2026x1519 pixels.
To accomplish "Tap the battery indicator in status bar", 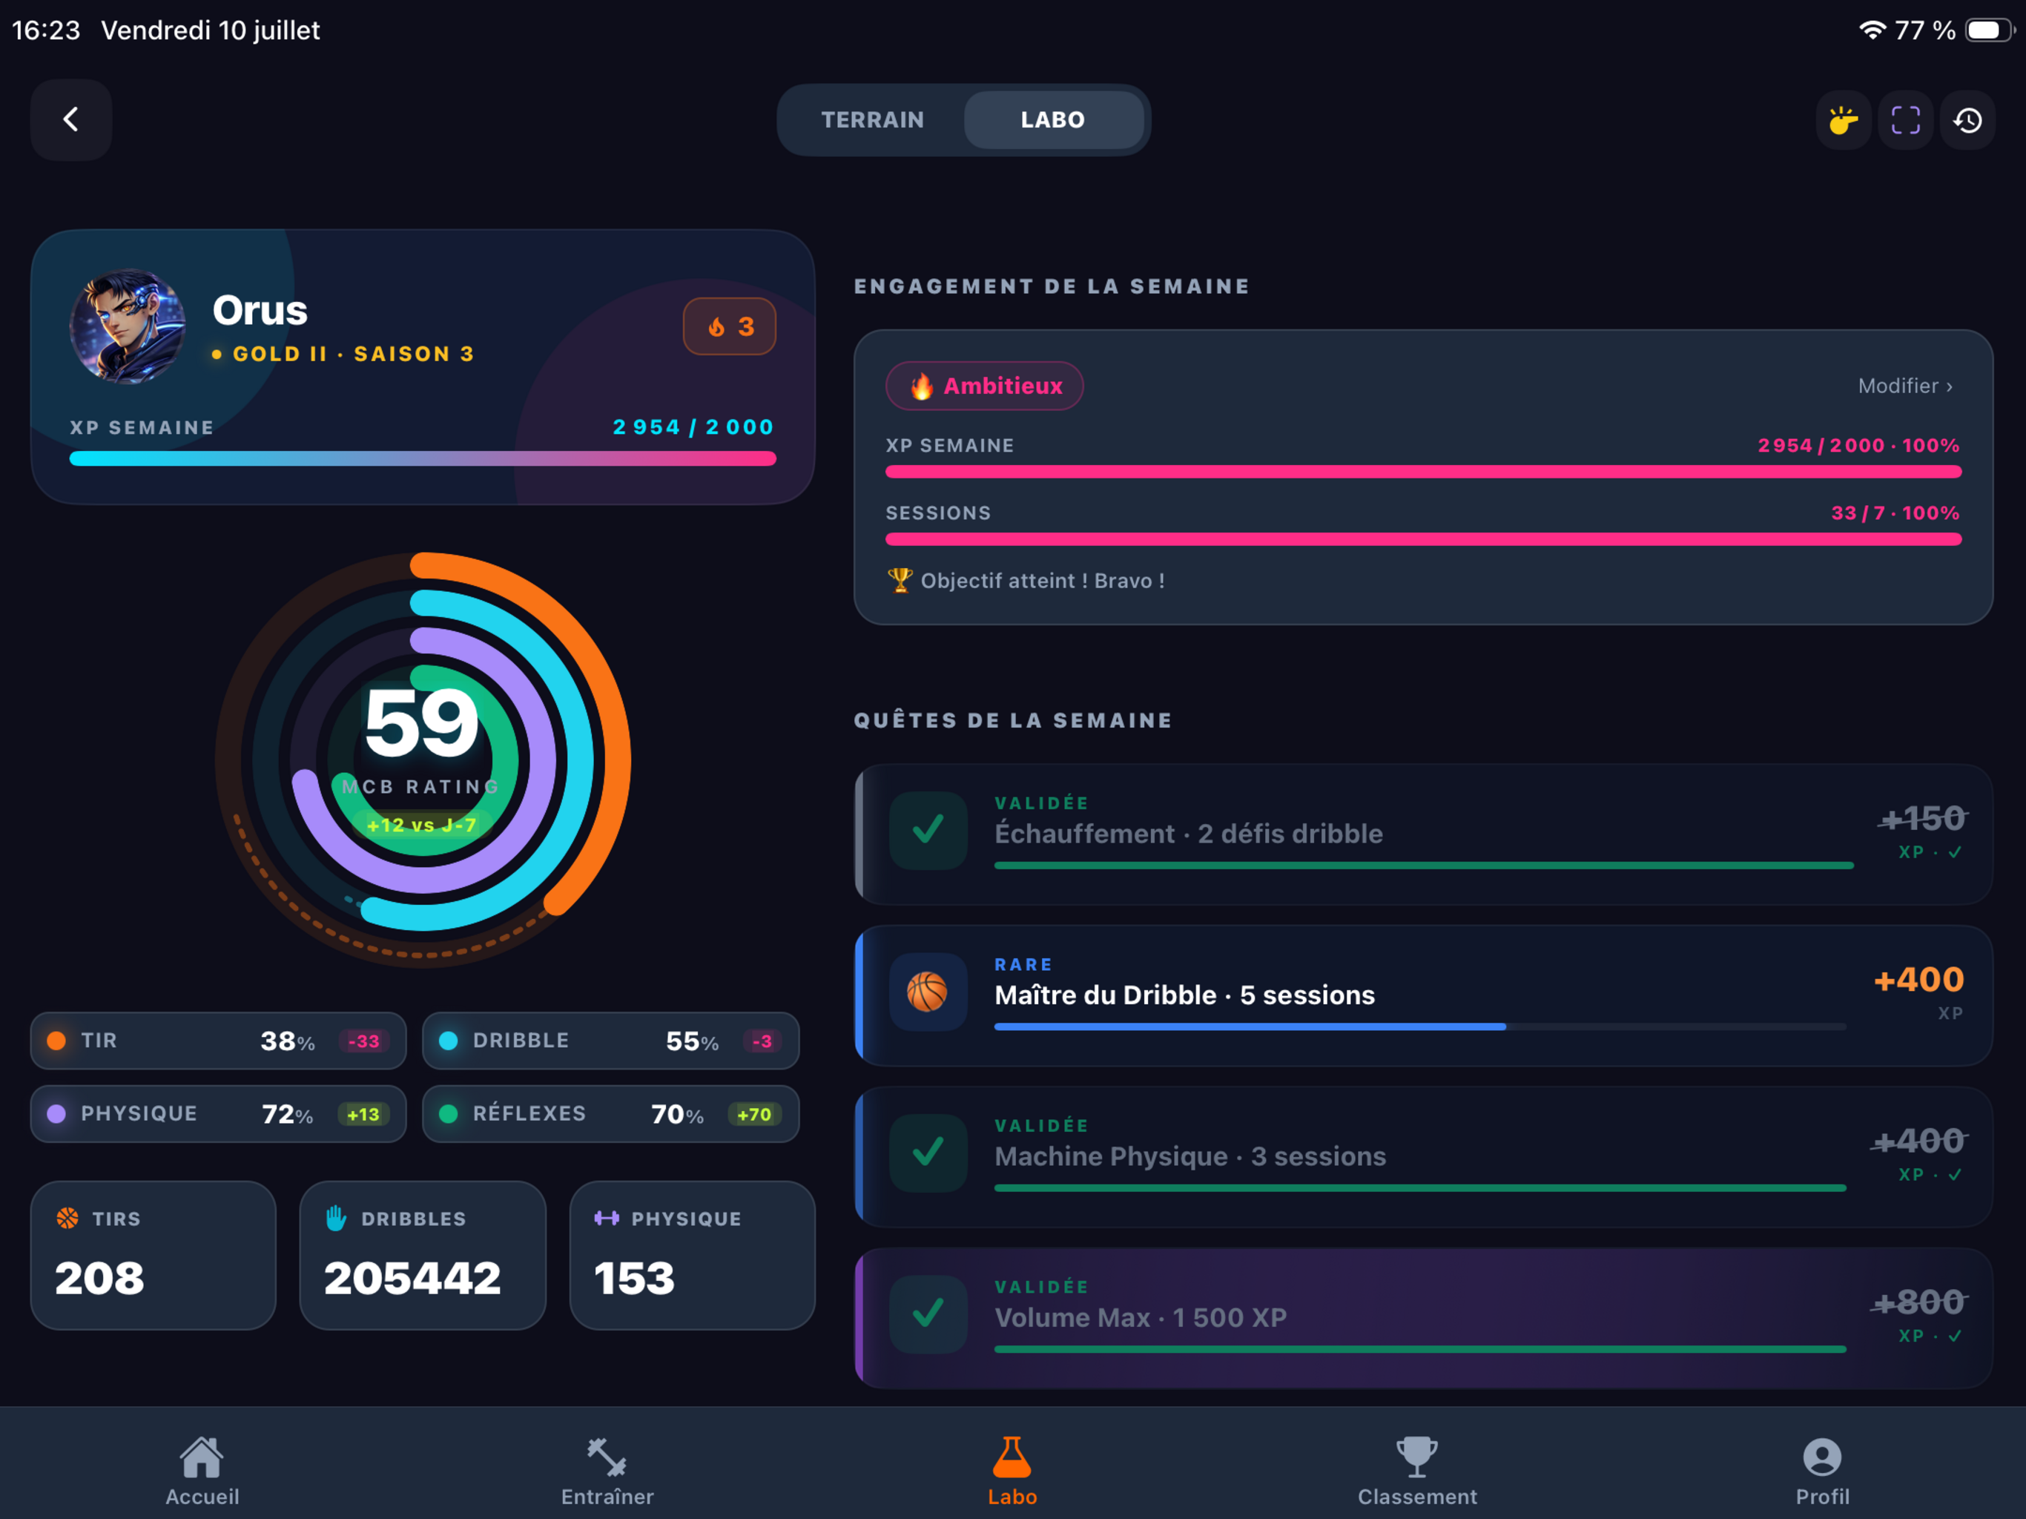I will 1990,30.
